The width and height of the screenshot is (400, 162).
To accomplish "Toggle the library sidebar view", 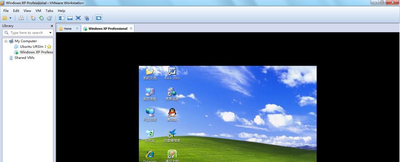I will click(62, 18).
